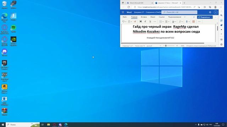
Task: Open Edge profile avatar
Action: tap(215, 7)
